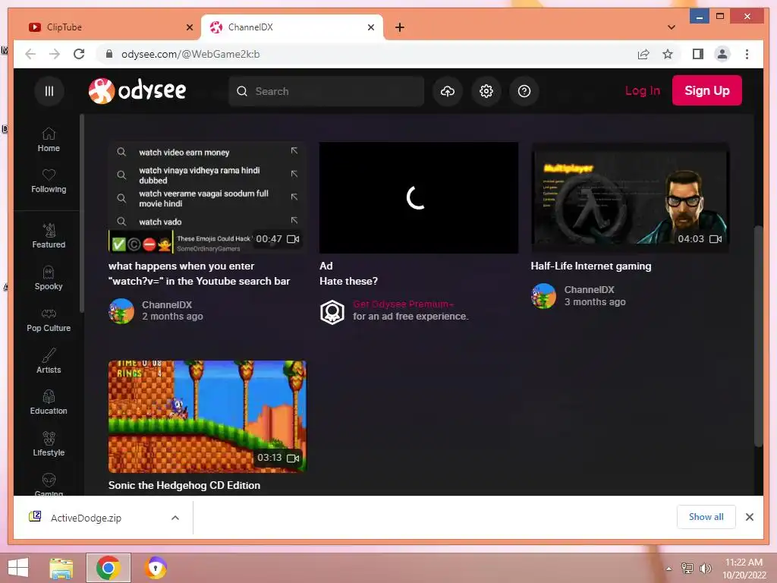Open Sonic the Hedgehog CD Edition title
This screenshot has height=583, width=777.
click(x=184, y=485)
